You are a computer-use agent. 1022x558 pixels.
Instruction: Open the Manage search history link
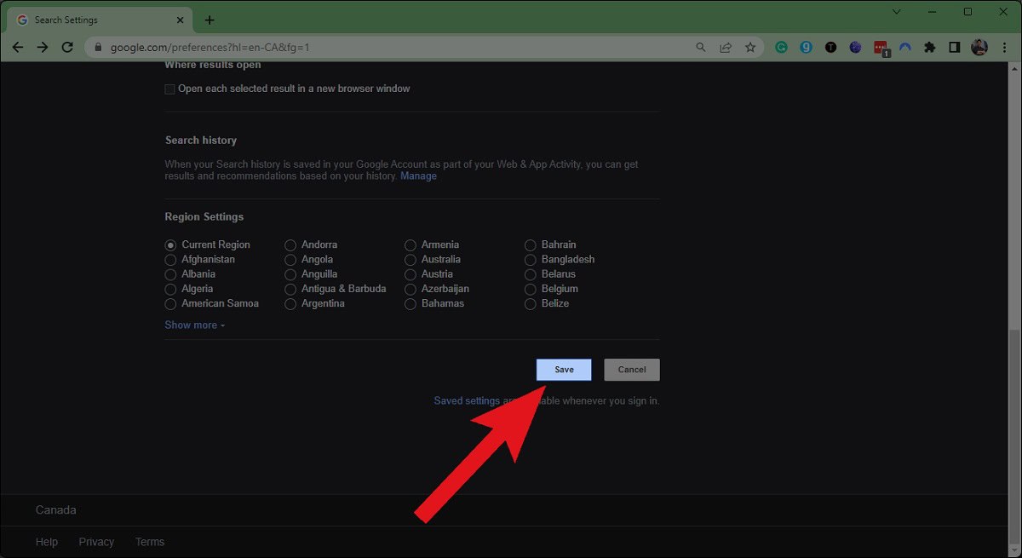tap(418, 176)
